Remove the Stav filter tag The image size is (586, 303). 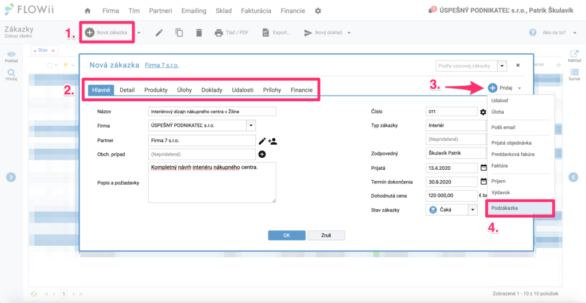[53, 50]
